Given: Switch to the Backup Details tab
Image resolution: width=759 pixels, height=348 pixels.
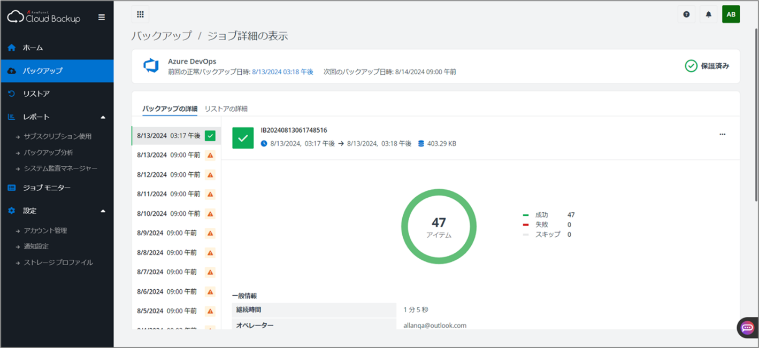Looking at the screenshot, I should point(170,109).
